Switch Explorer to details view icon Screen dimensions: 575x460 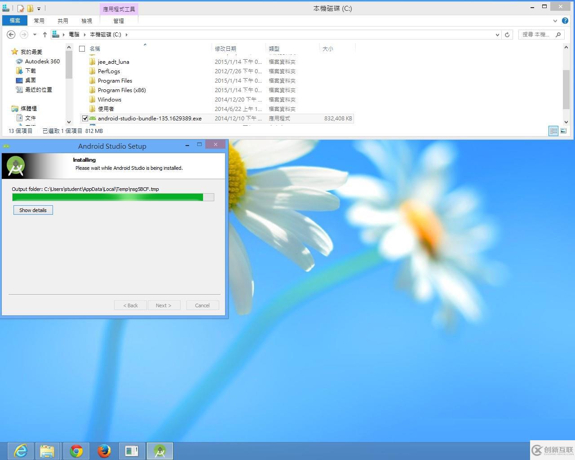click(553, 131)
